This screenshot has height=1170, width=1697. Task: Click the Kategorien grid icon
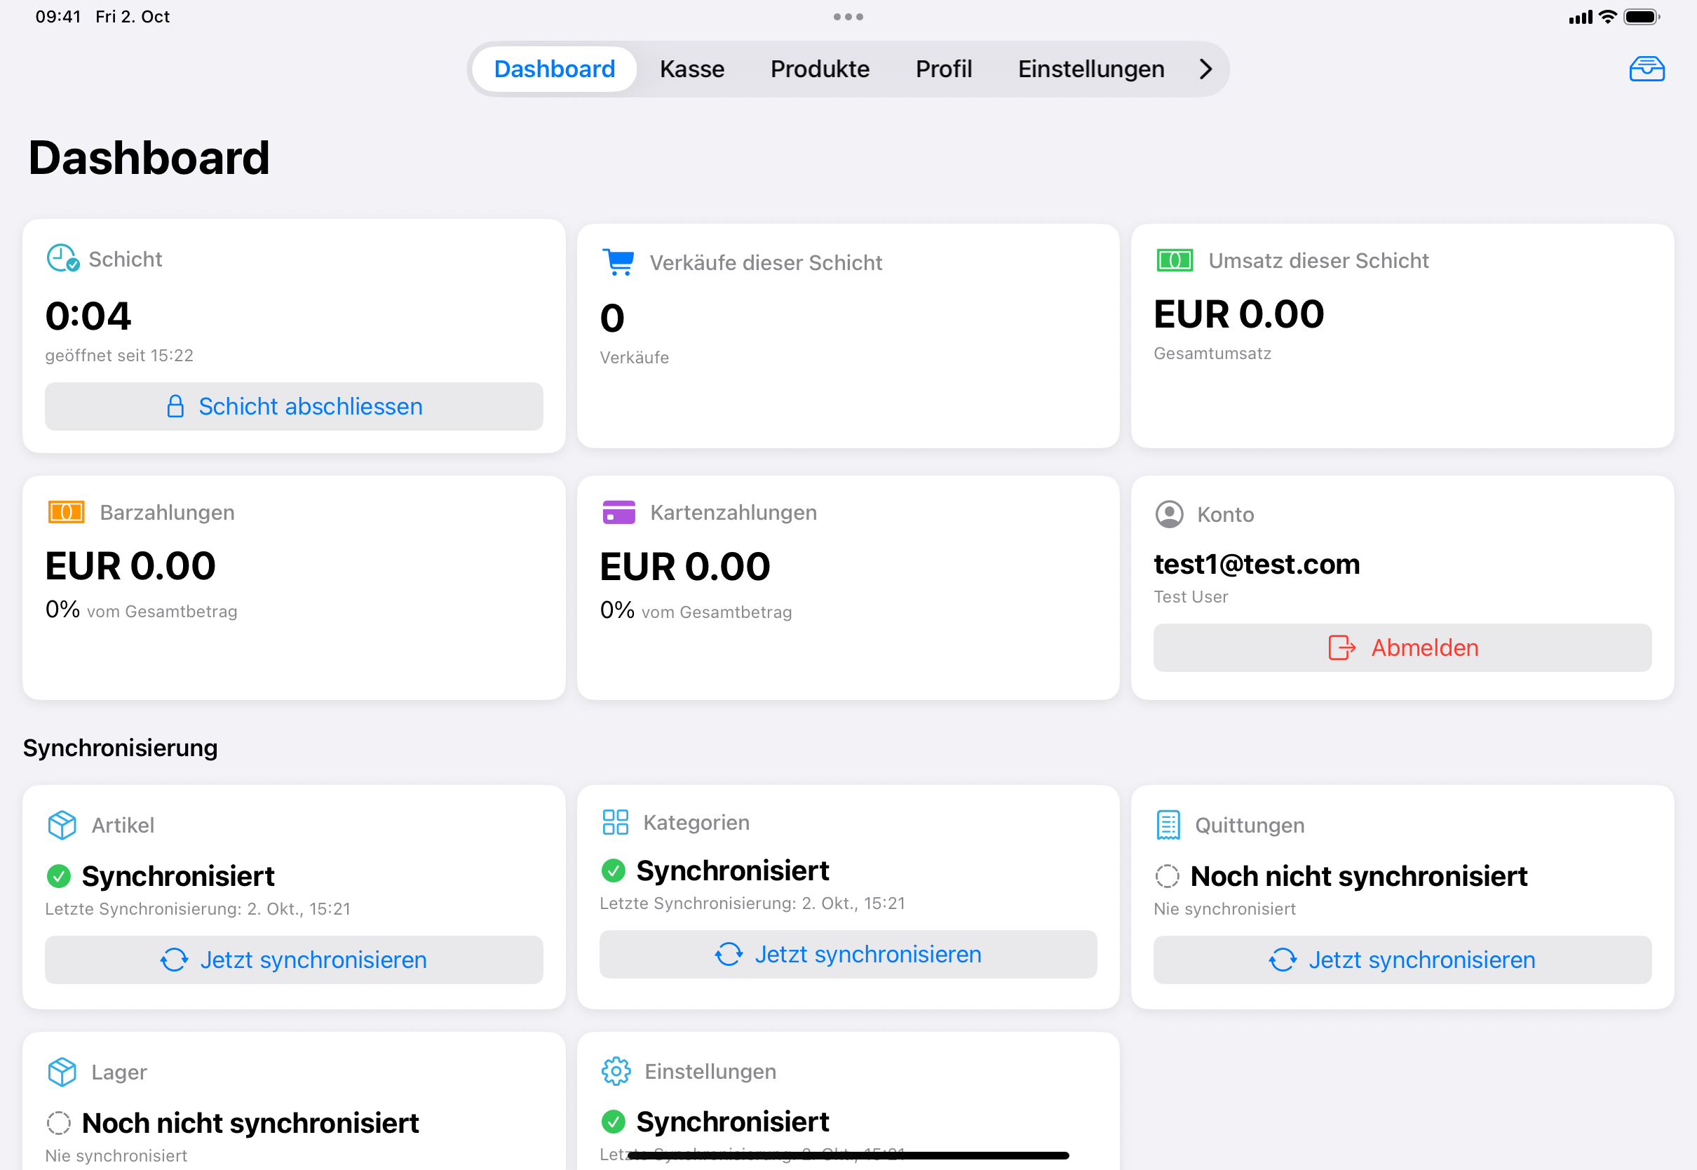[616, 822]
